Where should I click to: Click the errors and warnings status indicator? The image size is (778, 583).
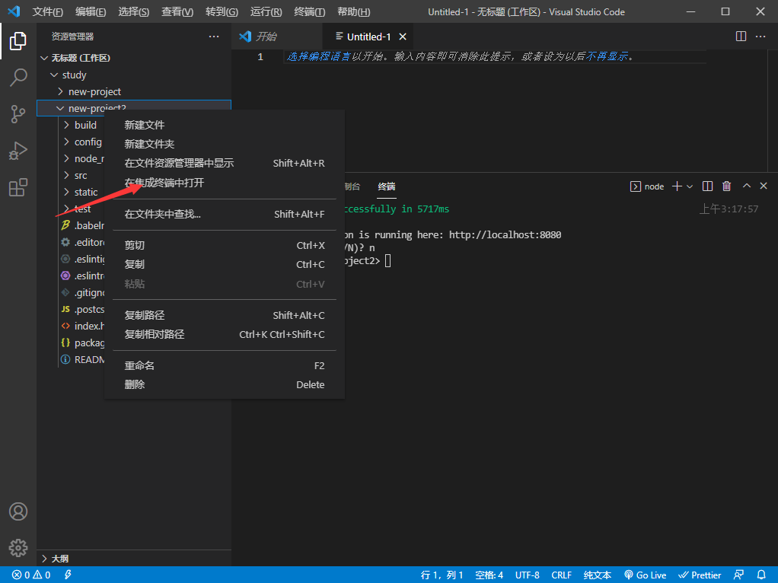pyautogui.click(x=31, y=575)
